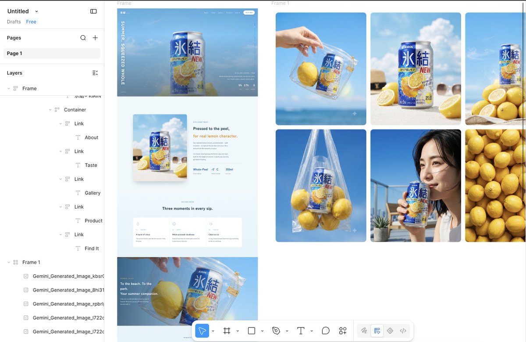Click image icon of Gemini_Generated_Image_rpbrl layer
Screen dimensions: 526x342
pyautogui.click(x=26, y=304)
